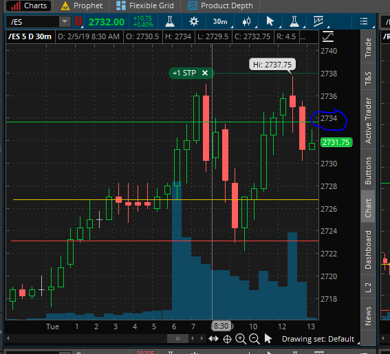Click the +10.75 +0.40% change readout
Viewport: 390px width, 354px height.
(143, 21)
